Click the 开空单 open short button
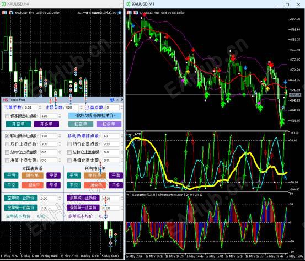The height and width of the screenshot is (261, 305). coord(18,124)
